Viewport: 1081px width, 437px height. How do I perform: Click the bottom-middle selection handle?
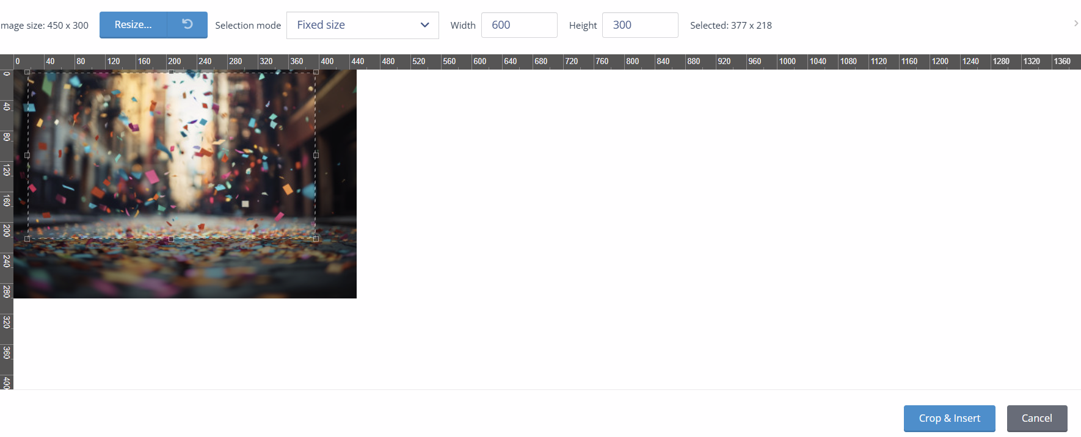click(x=171, y=239)
